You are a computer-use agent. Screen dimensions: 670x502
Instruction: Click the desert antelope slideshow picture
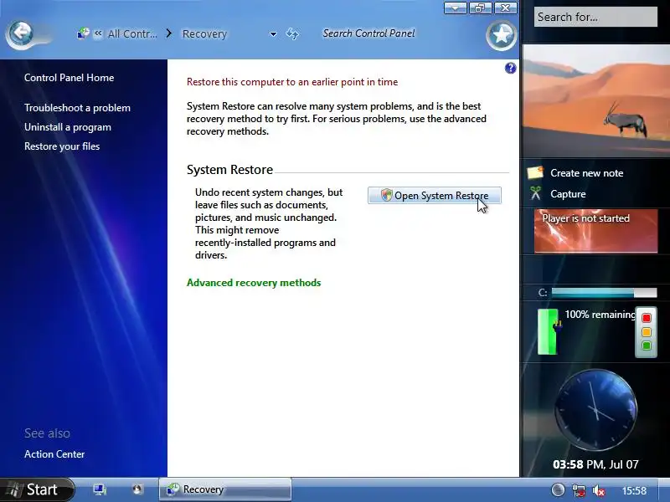(x=595, y=100)
